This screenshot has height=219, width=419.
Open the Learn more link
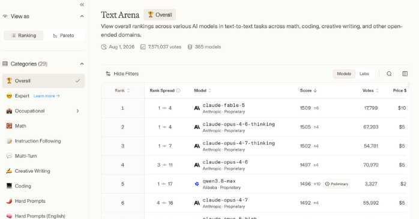click(x=46, y=96)
